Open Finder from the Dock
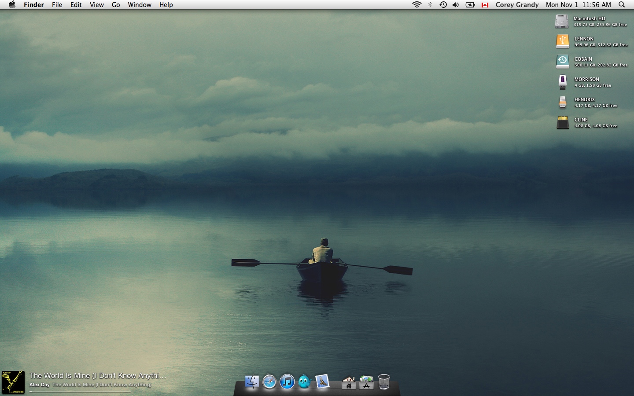Screen dimensions: 634x396 tap(251, 381)
